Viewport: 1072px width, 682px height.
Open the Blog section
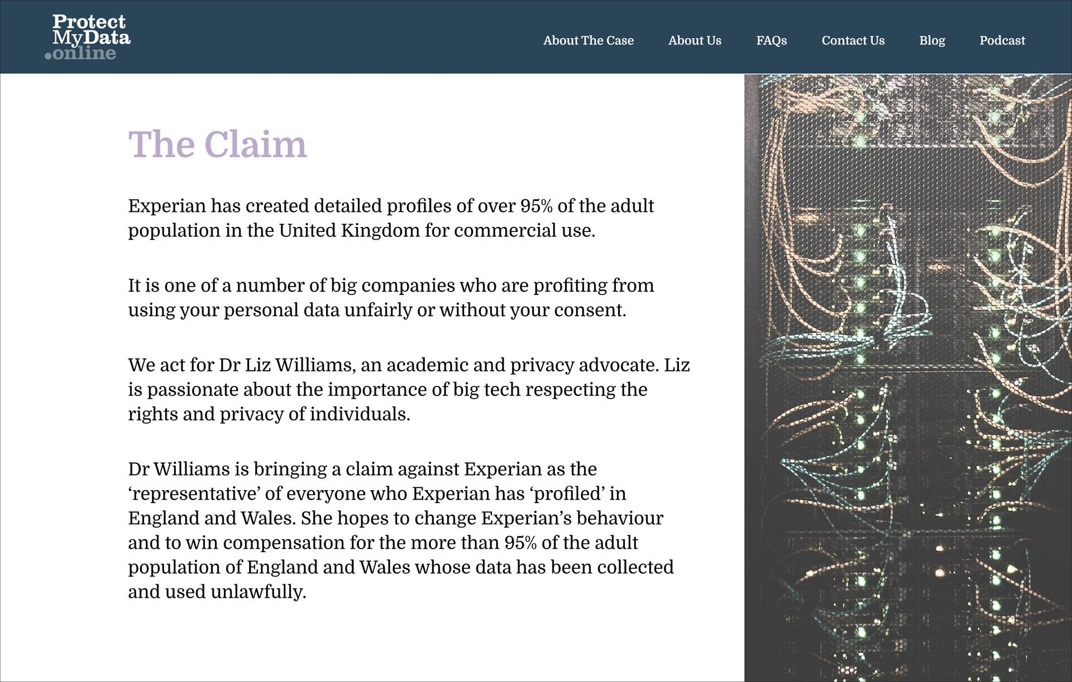[x=932, y=41]
